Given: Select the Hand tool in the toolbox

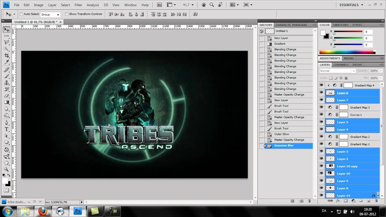Looking at the screenshot, I should (x=6, y=163).
